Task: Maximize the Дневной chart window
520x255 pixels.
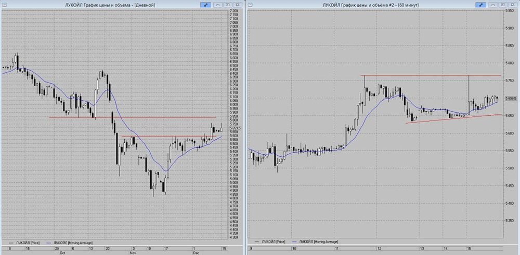Action: (x=228, y=5)
